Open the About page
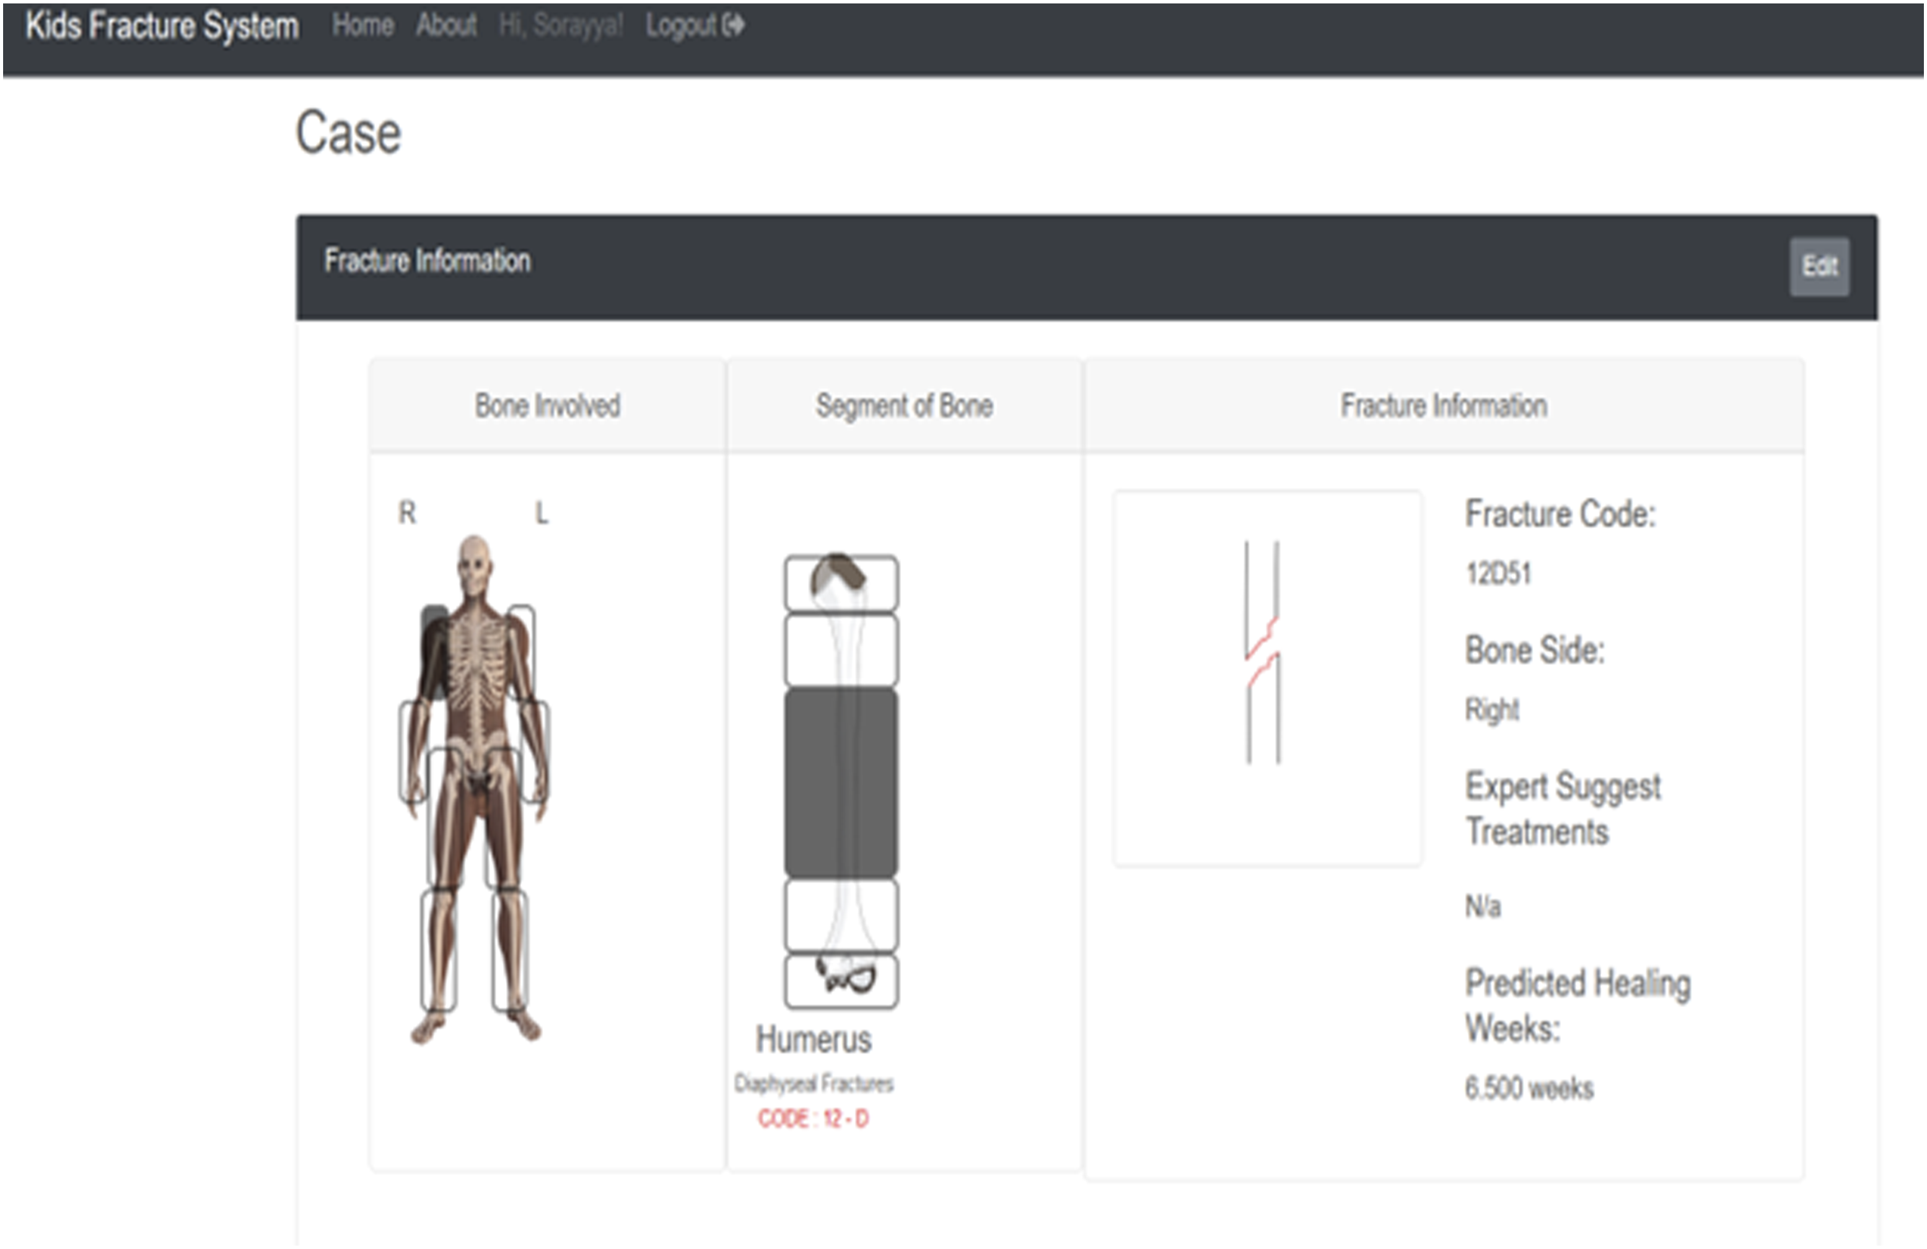The width and height of the screenshot is (1927, 1249). (x=446, y=25)
